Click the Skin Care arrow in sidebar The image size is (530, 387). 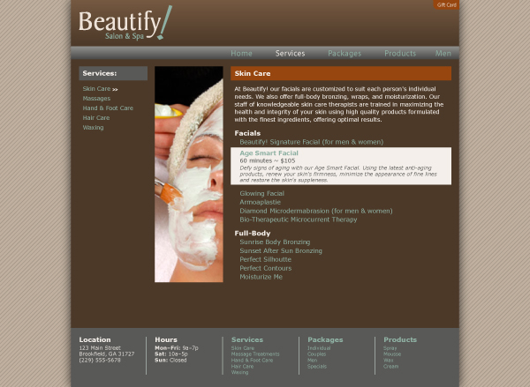[115, 89]
